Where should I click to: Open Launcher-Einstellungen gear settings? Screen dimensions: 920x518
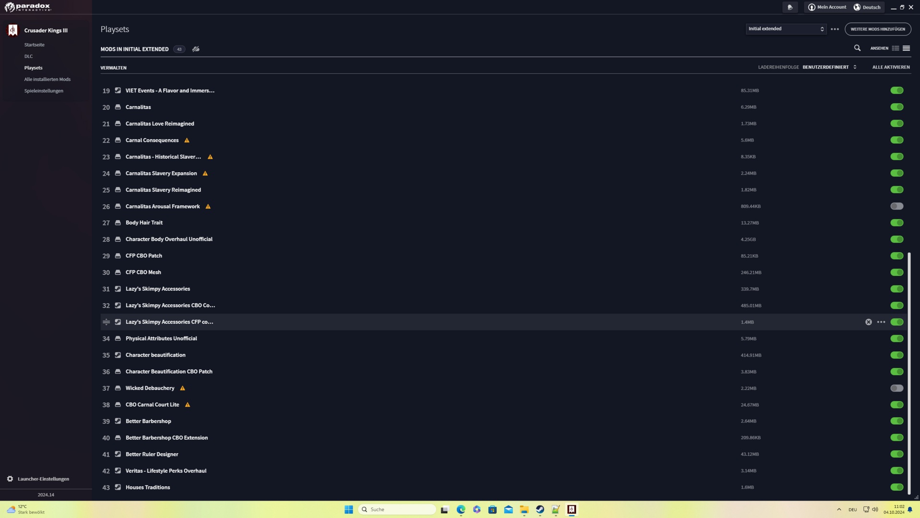pyautogui.click(x=10, y=479)
